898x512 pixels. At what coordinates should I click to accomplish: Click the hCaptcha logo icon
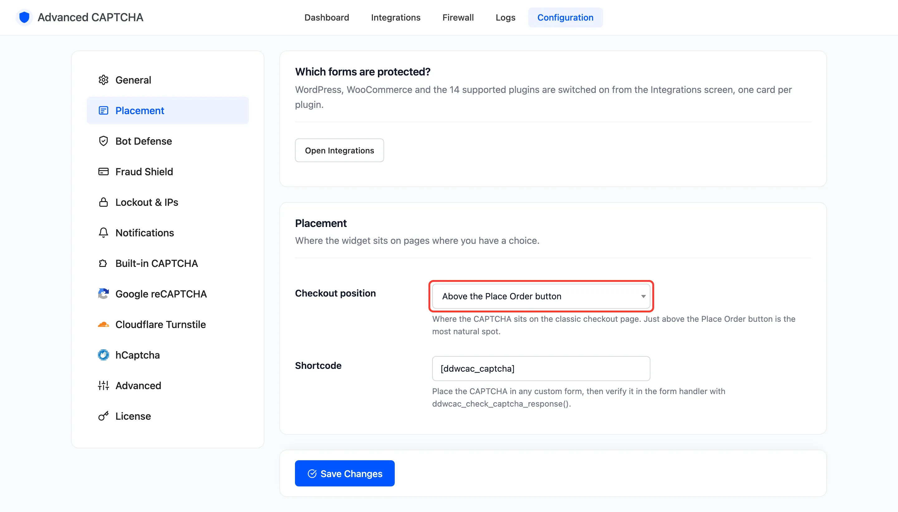pyautogui.click(x=104, y=355)
